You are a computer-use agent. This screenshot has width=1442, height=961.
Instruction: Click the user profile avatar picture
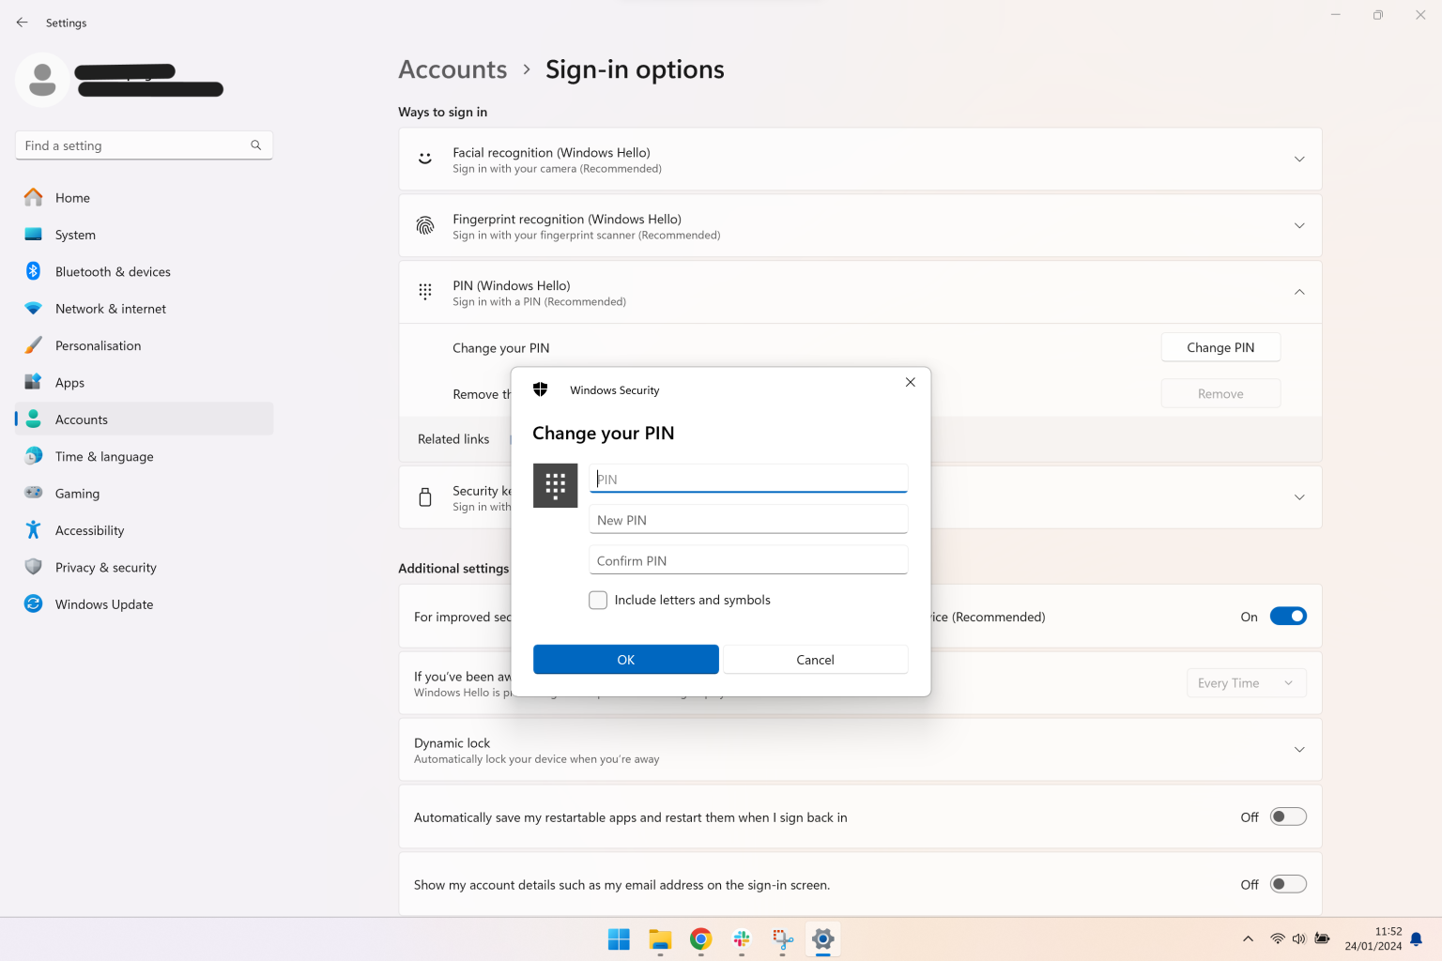pos(42,80)
